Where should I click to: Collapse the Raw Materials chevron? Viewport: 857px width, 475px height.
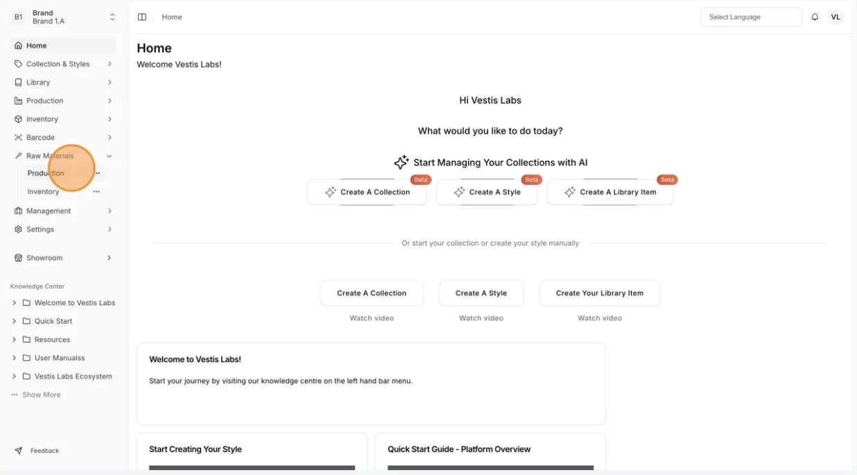tap(110, 156)
